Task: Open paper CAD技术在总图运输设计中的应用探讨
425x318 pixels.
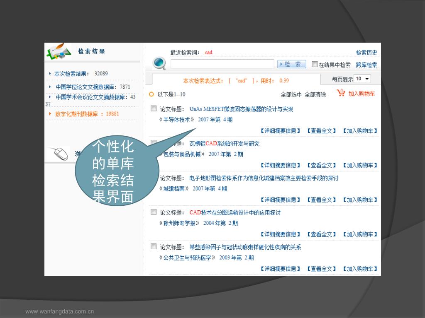Action: click(235, 212)
